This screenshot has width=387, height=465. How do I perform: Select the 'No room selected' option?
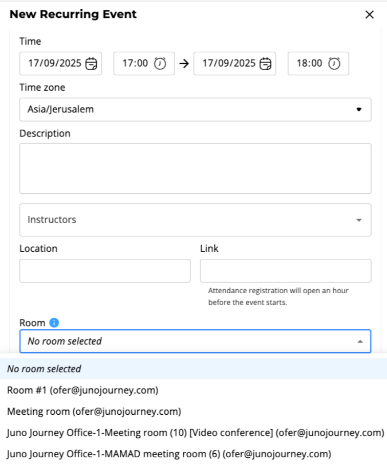pos(44,369)
